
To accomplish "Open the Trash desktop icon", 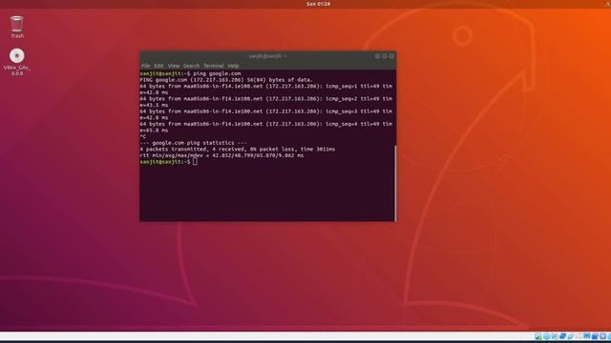I will pos(17,27).
